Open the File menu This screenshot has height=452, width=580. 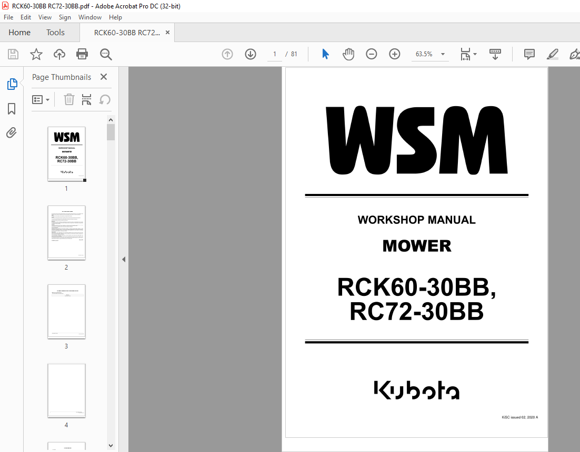pos(8,17)
